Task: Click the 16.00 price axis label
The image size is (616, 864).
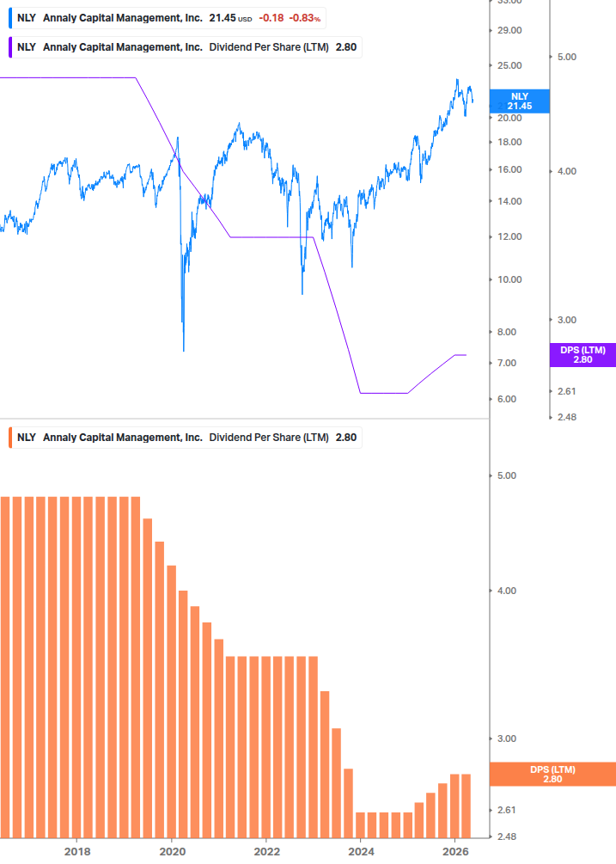Action: point(509,169)
